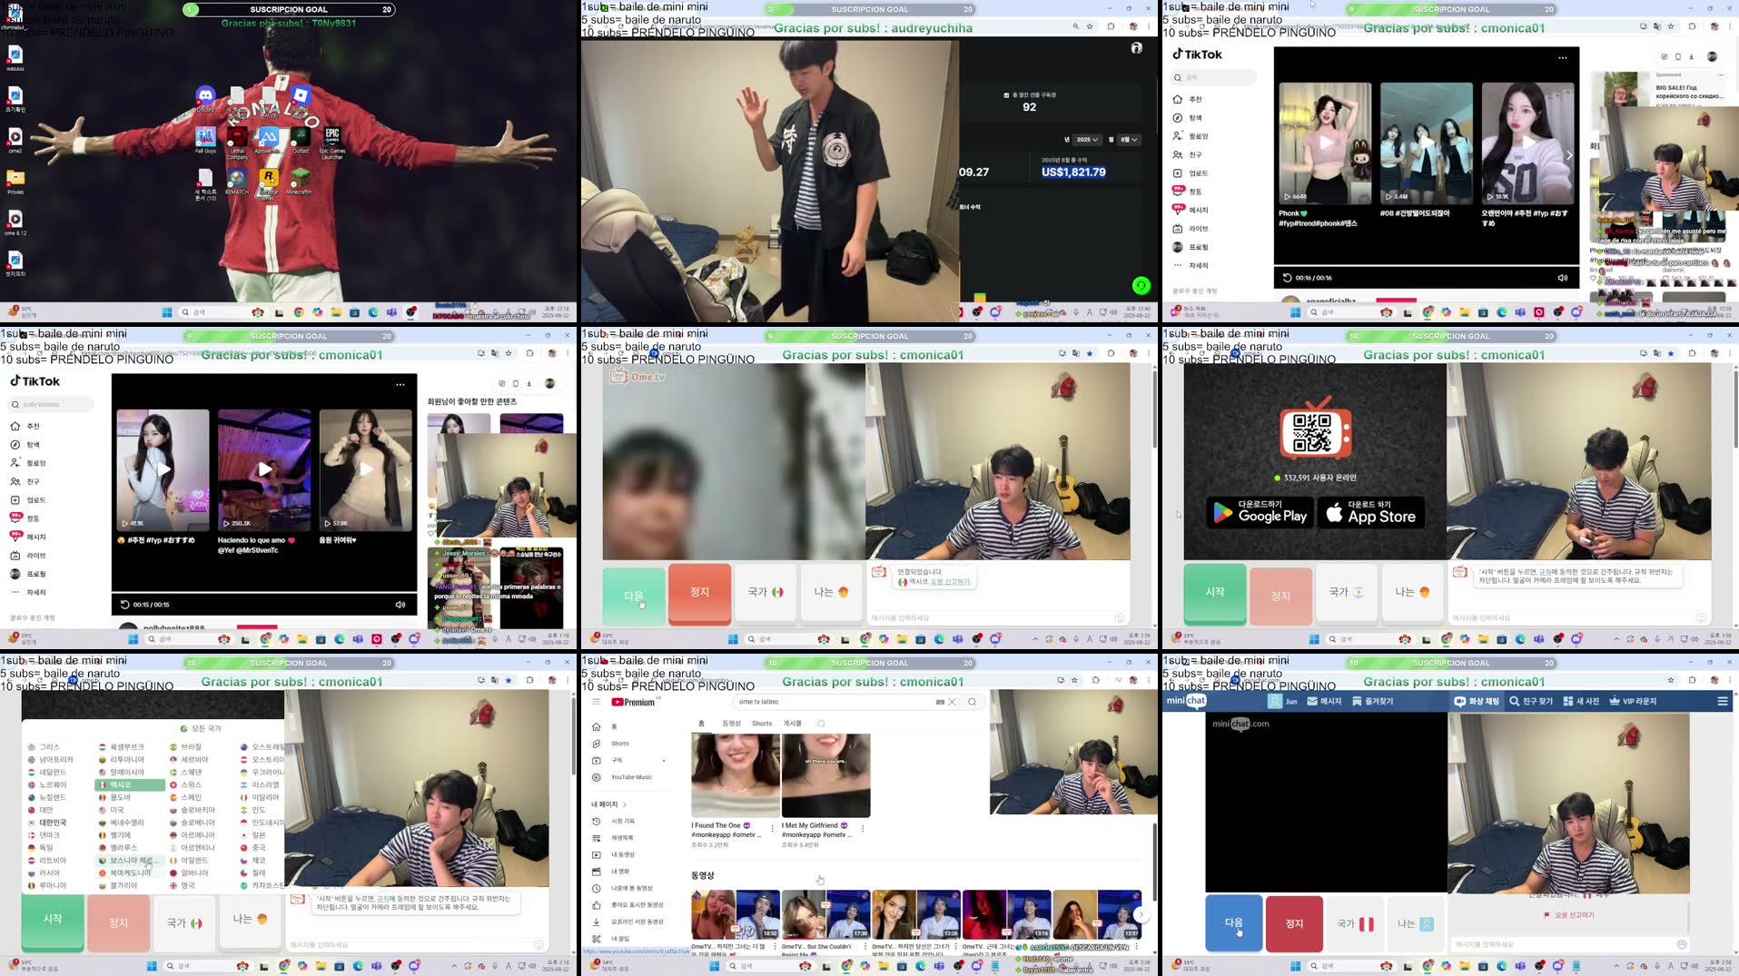Select 대한민국 in the country list
This screenshot has height=976, width=1739.
tap(47, 823)
